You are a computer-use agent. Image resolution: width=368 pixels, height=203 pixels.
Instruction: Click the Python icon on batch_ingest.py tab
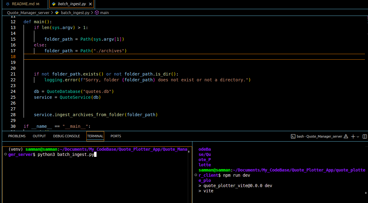pyautogui.click(x=54, y=4)
